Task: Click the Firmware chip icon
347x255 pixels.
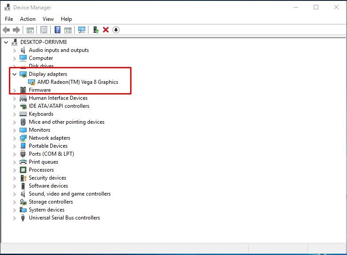Action: (23, 90)
